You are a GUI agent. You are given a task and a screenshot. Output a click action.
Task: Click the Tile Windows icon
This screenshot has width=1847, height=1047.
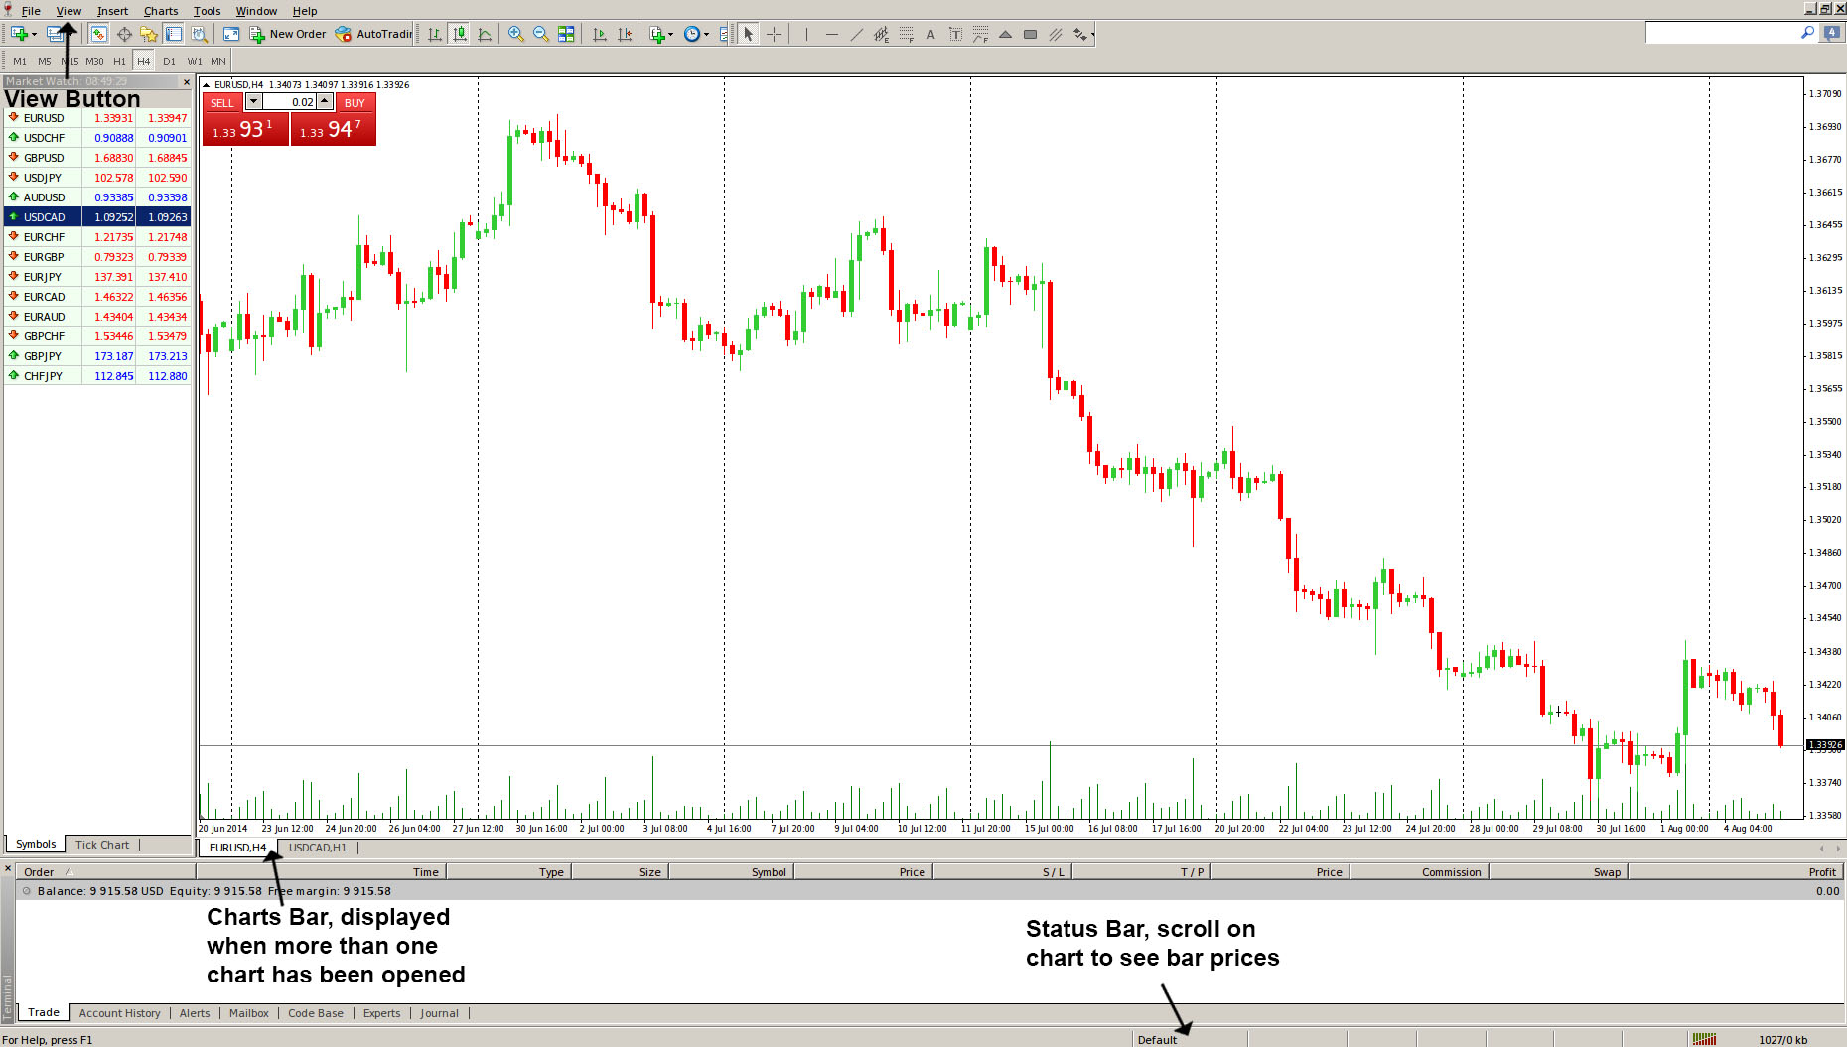point(566,34)
